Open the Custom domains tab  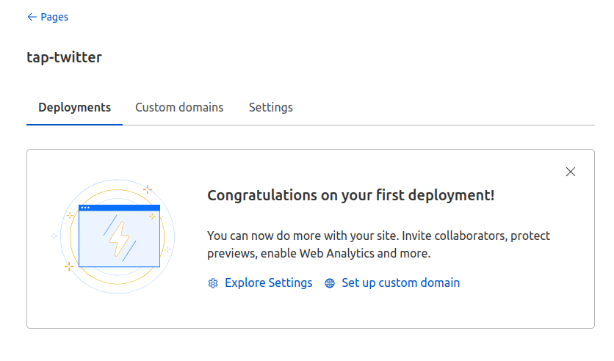(179, 107)
